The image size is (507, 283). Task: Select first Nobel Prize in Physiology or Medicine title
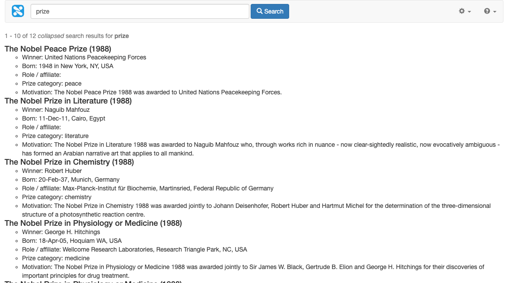click(x=93, y=223)
